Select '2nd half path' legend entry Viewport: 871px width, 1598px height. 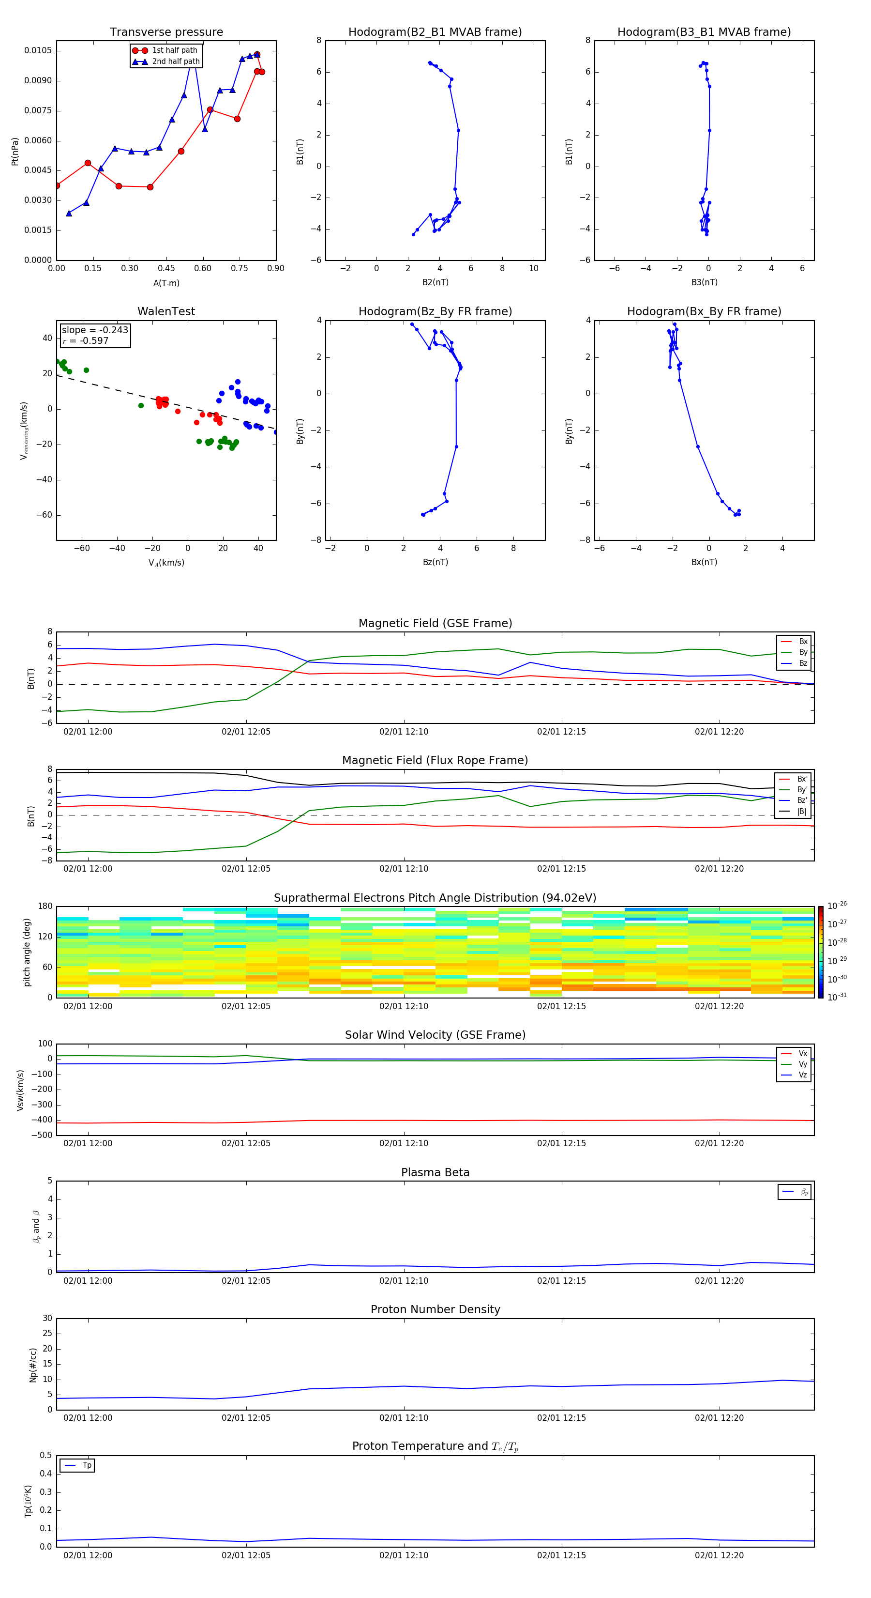pyautogui.click(x=165, y=61)
